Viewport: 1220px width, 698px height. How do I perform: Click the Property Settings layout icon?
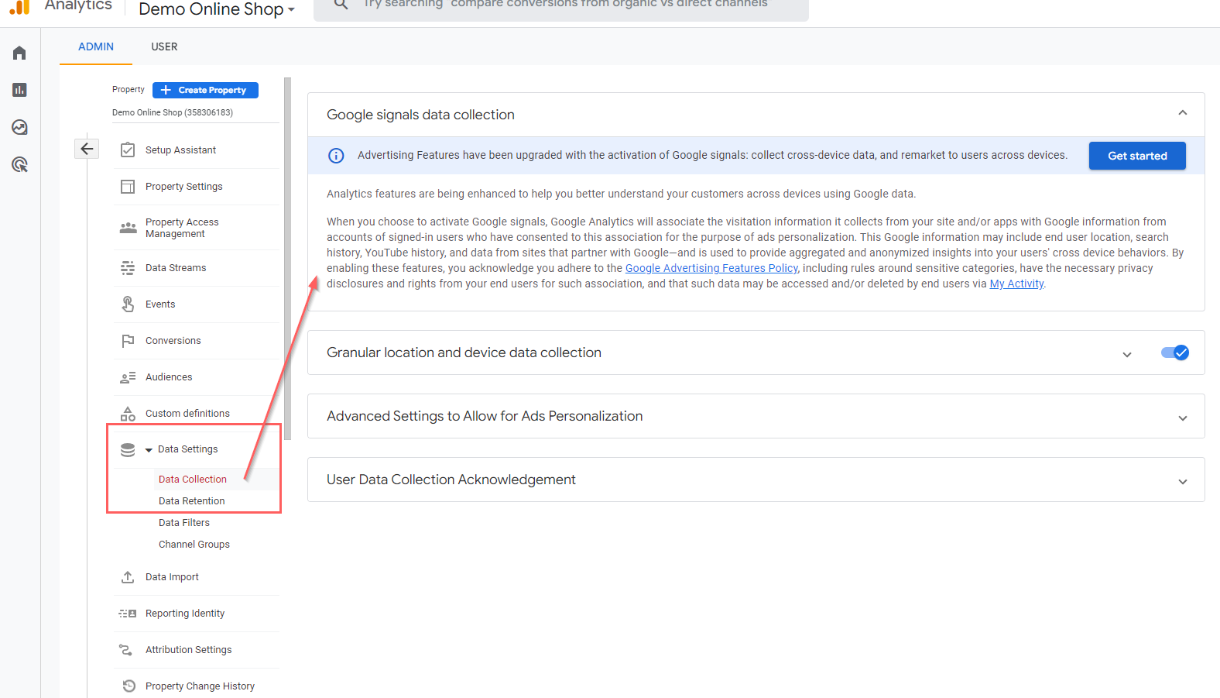(128, 187)
